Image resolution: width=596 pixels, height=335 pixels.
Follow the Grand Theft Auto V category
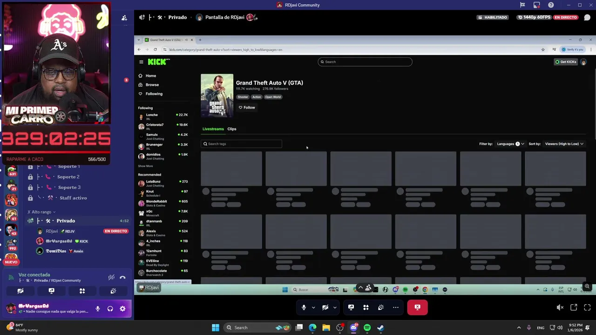pyautogui.click(x=247, y=107)
